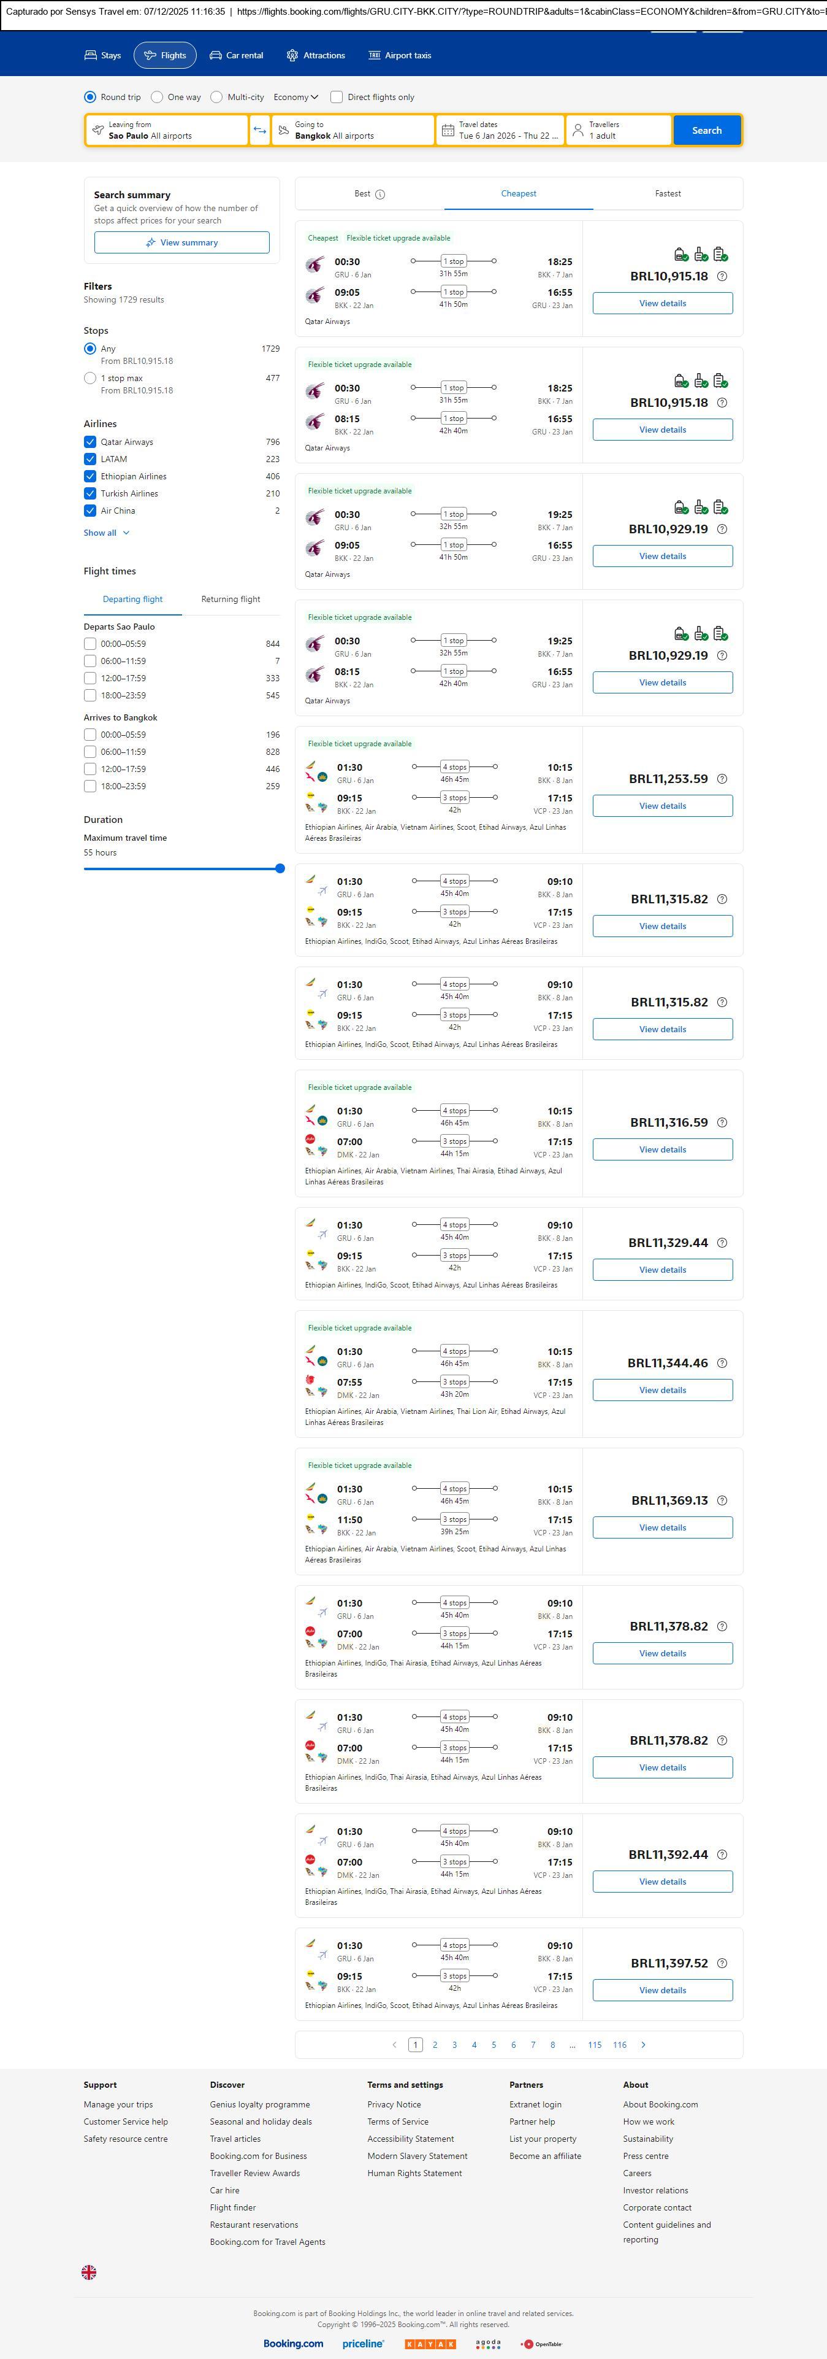Click the UK flag language icon
The width and height of the screenshot is (827, 2359).
pyautogui.click(x=89, y=2272)
